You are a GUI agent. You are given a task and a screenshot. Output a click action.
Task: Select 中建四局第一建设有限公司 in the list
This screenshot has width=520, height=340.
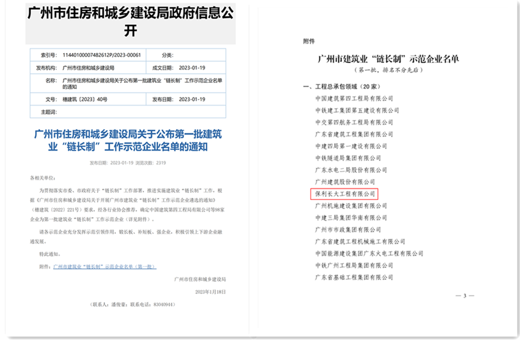351,146
